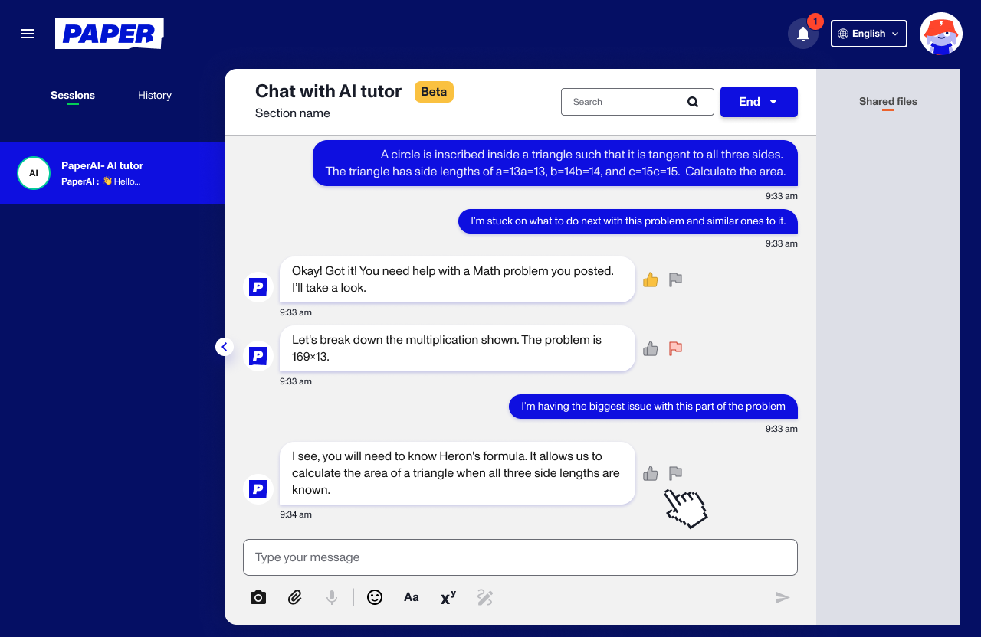Collapse the sessions sidebar with the chevron
Image resolution: width=981 pixels, height=637 pixels.
pos(225,347)
